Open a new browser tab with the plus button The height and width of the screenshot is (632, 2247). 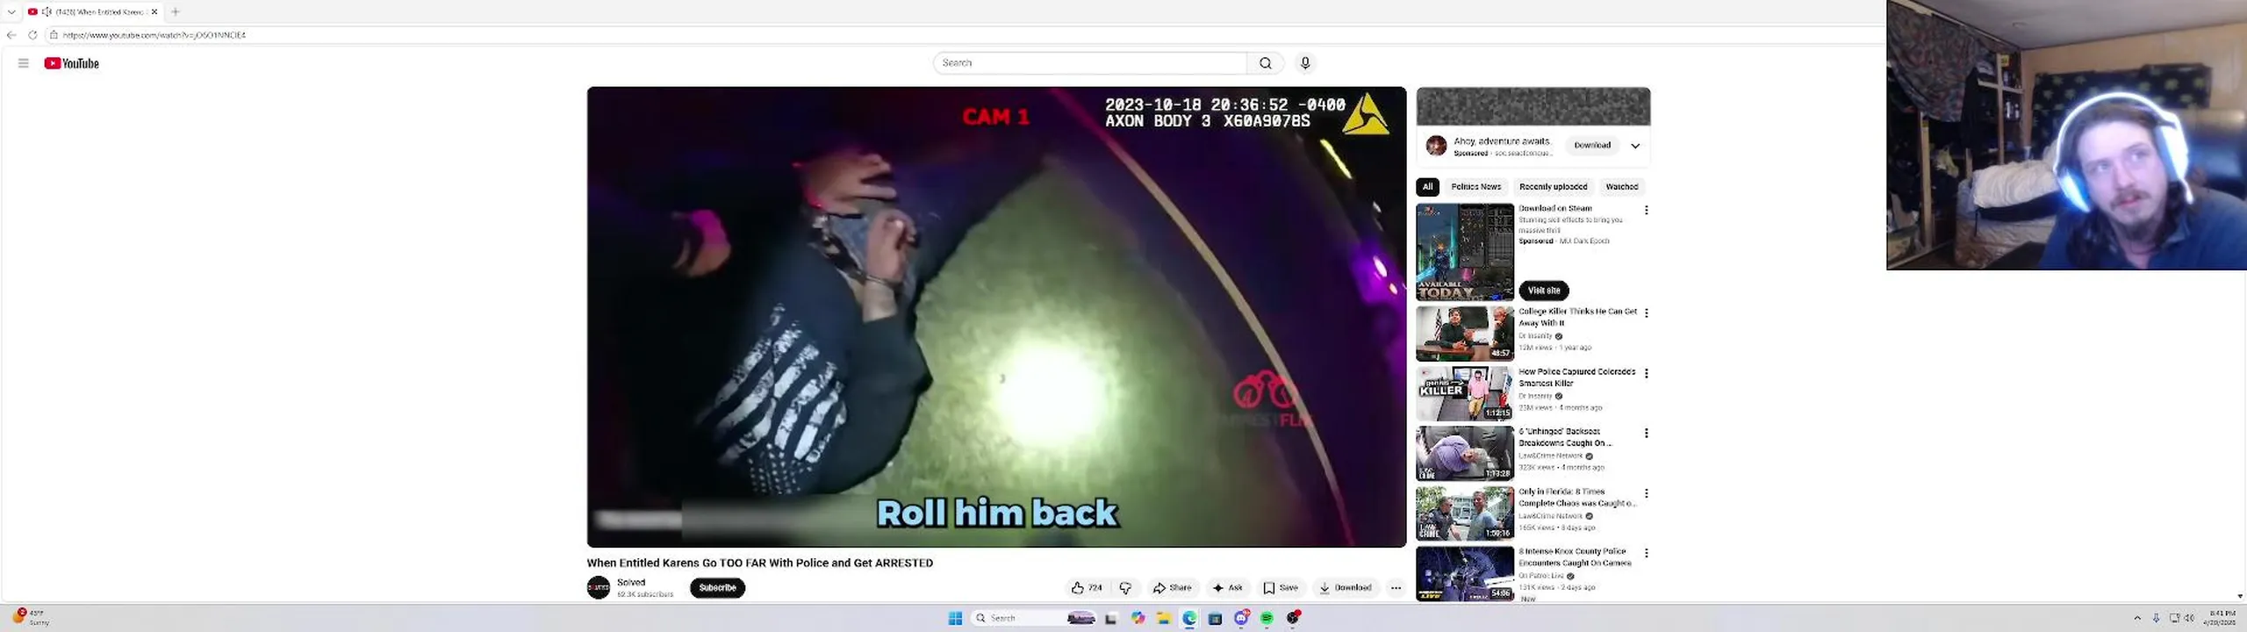[176, 11]
